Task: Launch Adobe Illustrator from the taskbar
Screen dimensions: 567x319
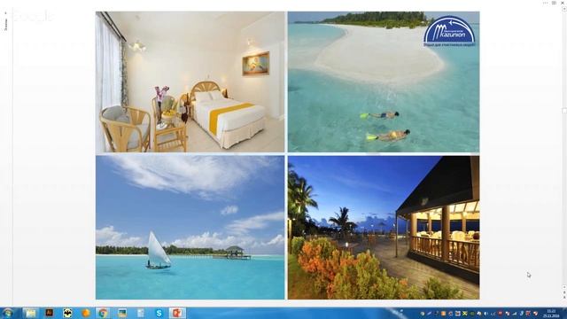Action: pos(50,313)
